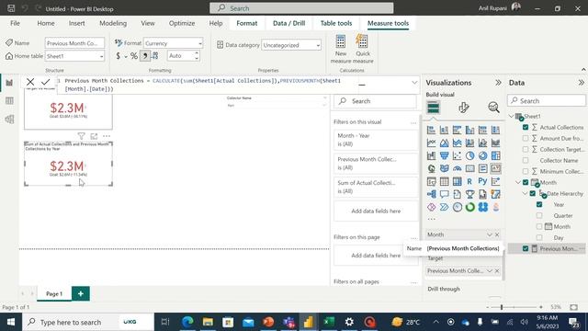Switch to the Data / Drill tab
Image resolution: width=588 pixels, height=331 pixels.
click(x=288, y=23)
